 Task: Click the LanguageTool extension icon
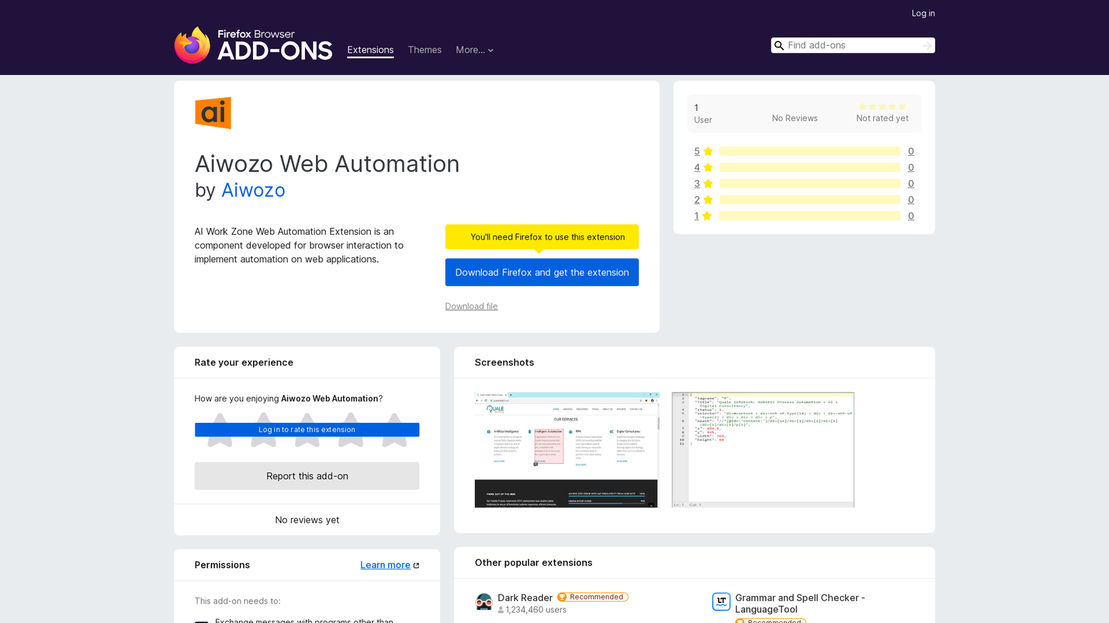click(722, 602)
